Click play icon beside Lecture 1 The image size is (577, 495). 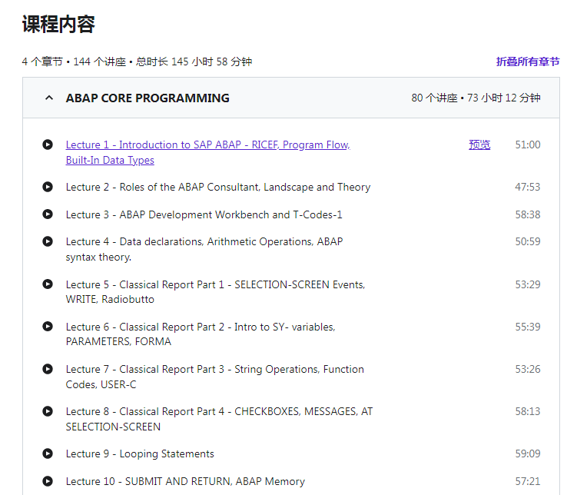pos(48,145)
